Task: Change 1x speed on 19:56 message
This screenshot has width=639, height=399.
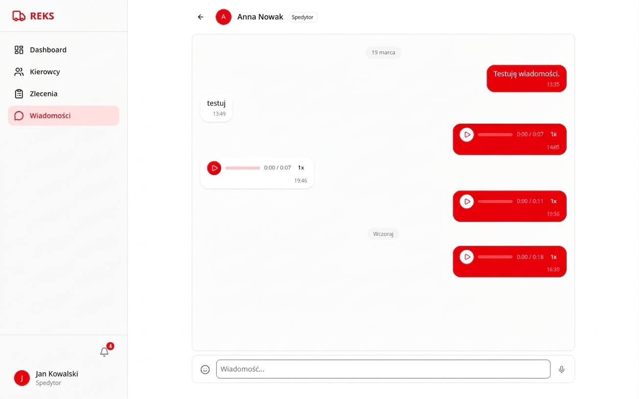Action: [553, 201]
